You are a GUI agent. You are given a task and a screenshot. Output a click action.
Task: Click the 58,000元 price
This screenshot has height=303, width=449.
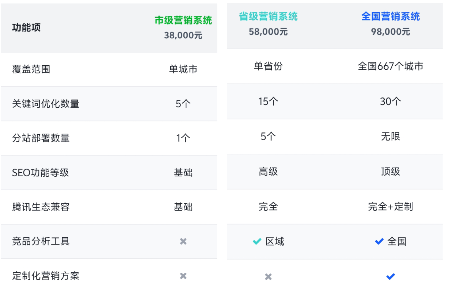pyautogui.click(x=268, y=32)
